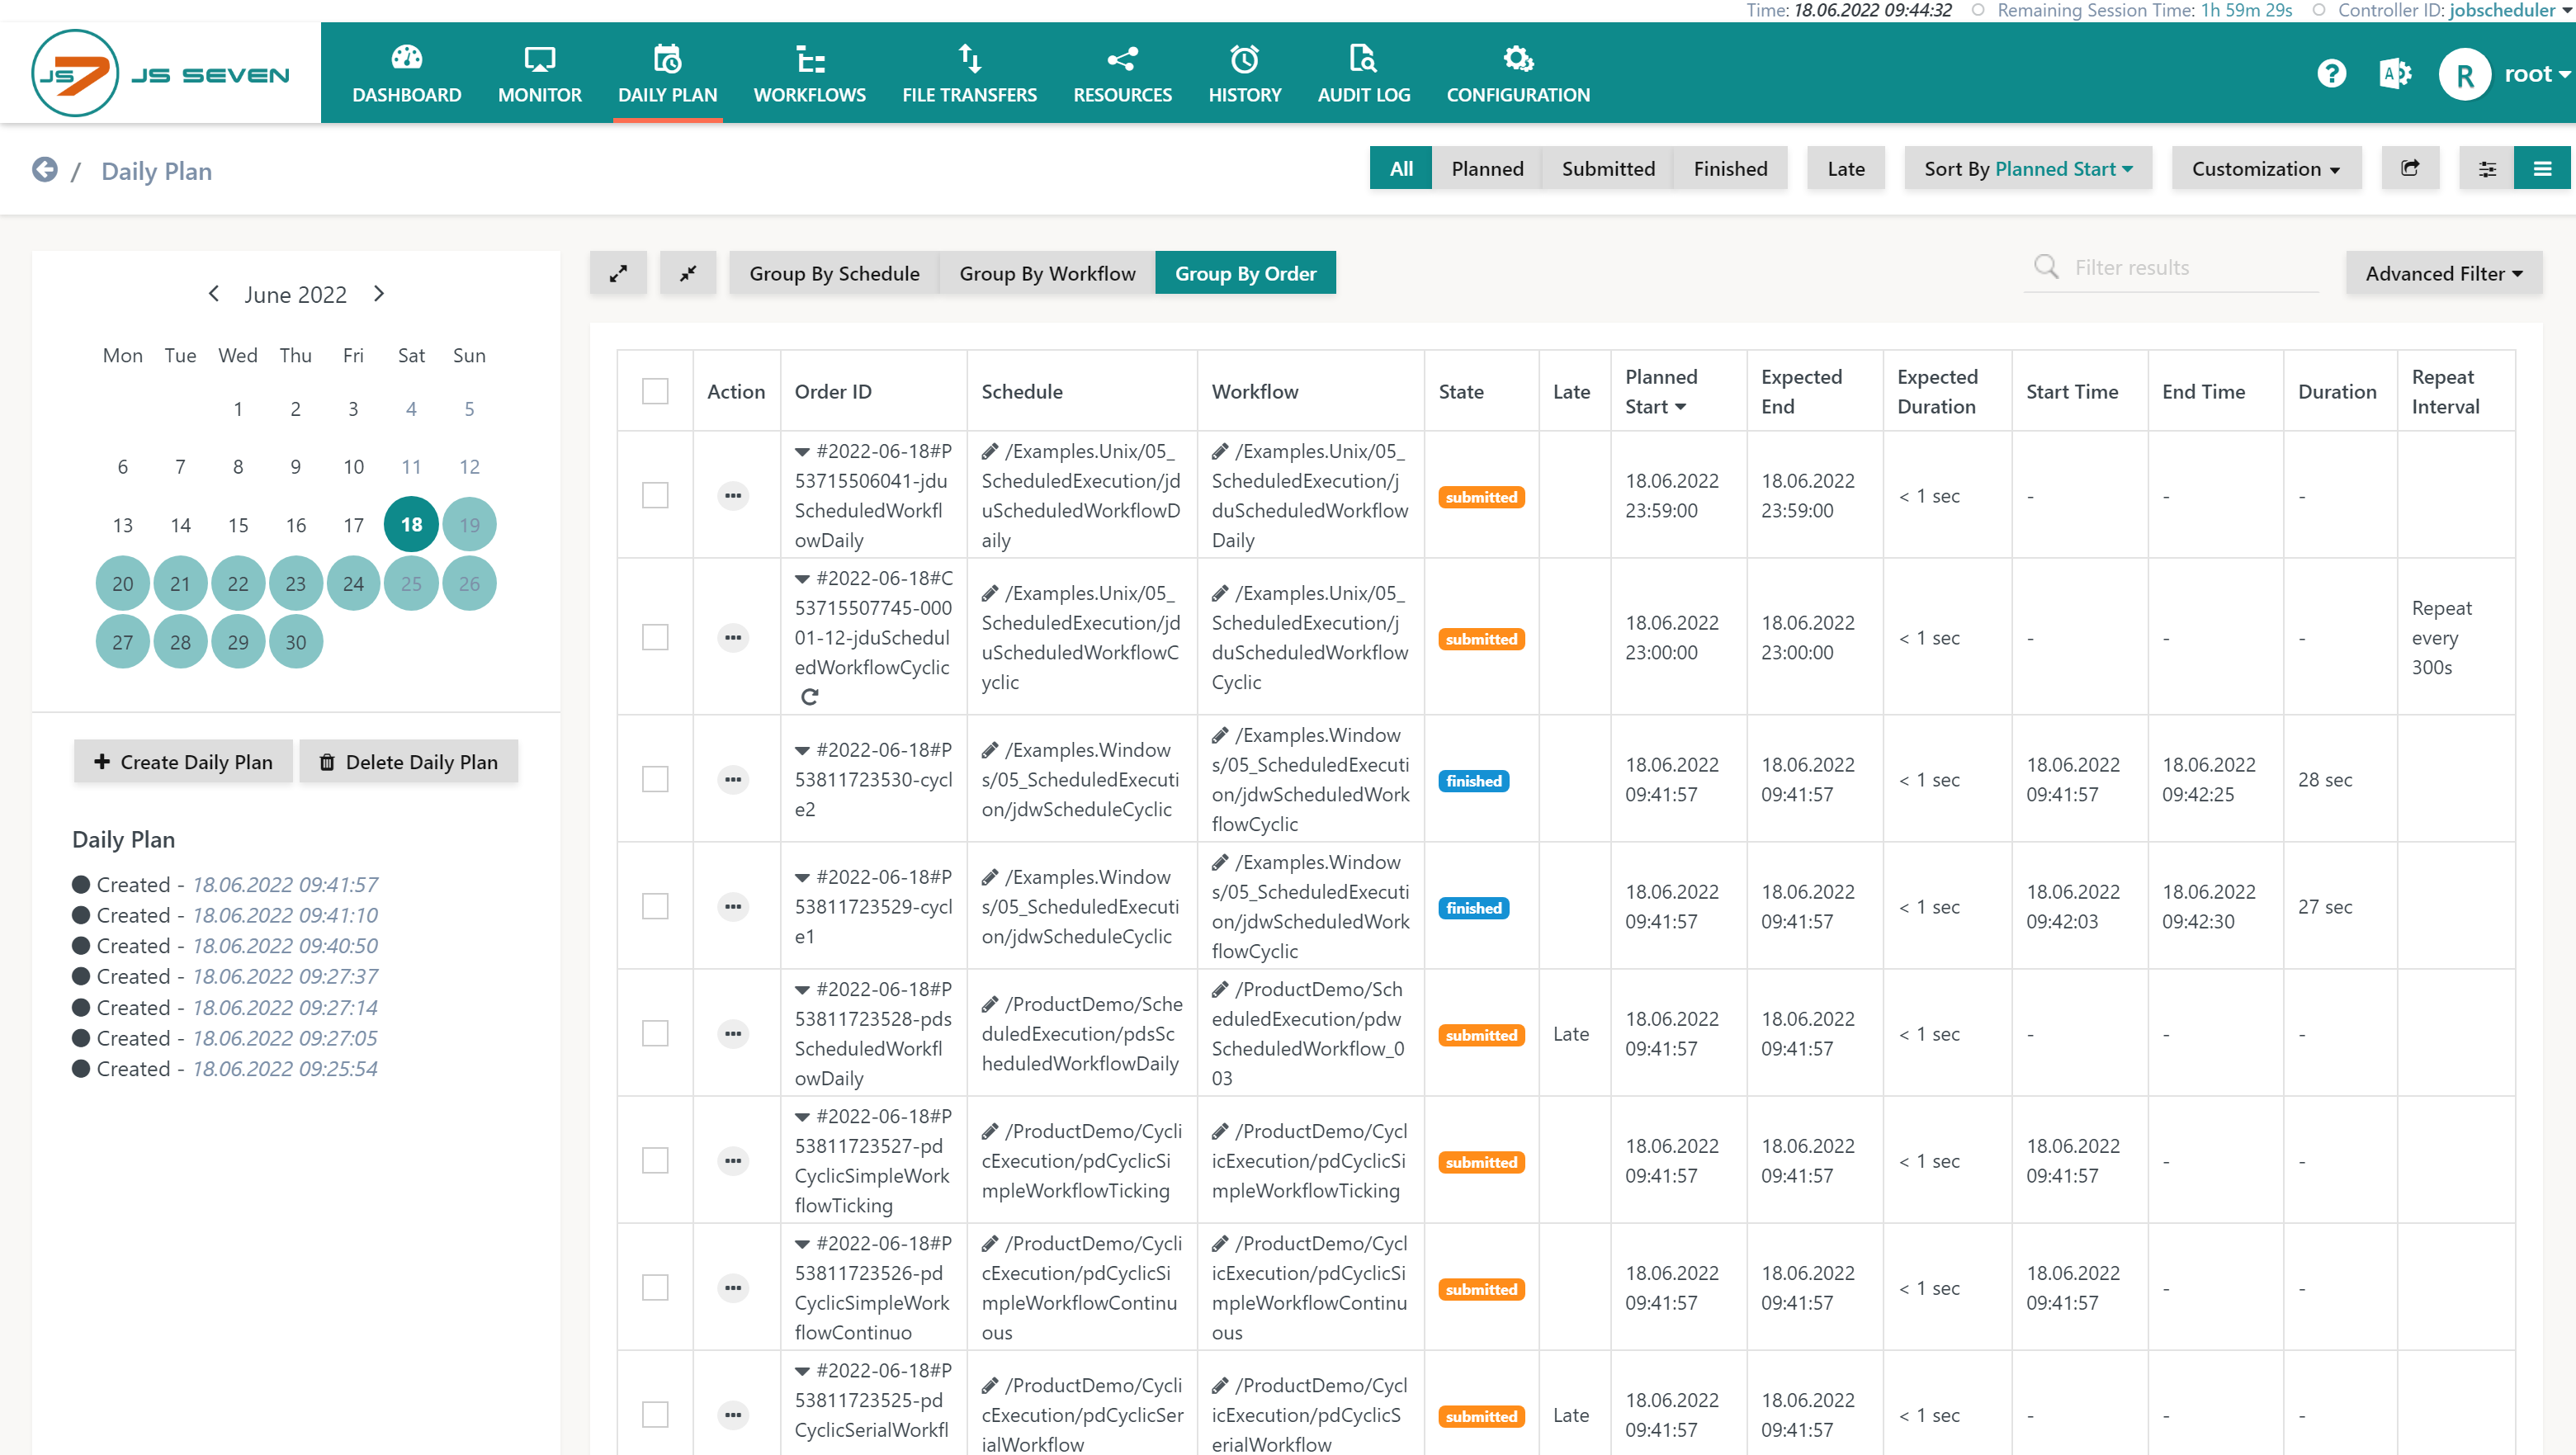Check the first order row checkbox
2576x1455 pixels.
[655, 495]
